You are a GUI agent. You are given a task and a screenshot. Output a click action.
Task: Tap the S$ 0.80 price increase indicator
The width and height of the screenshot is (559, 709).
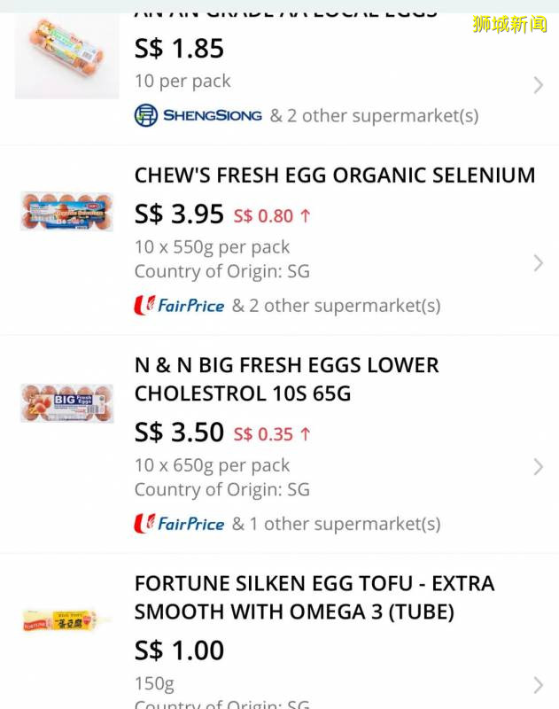tap(272, 215)
